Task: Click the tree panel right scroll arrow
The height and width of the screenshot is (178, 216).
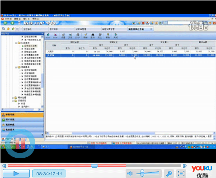Action: 39,110
